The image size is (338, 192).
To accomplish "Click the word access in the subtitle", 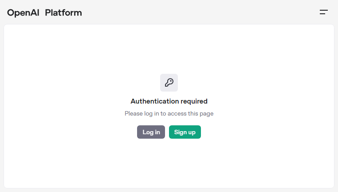I will 177,114.
